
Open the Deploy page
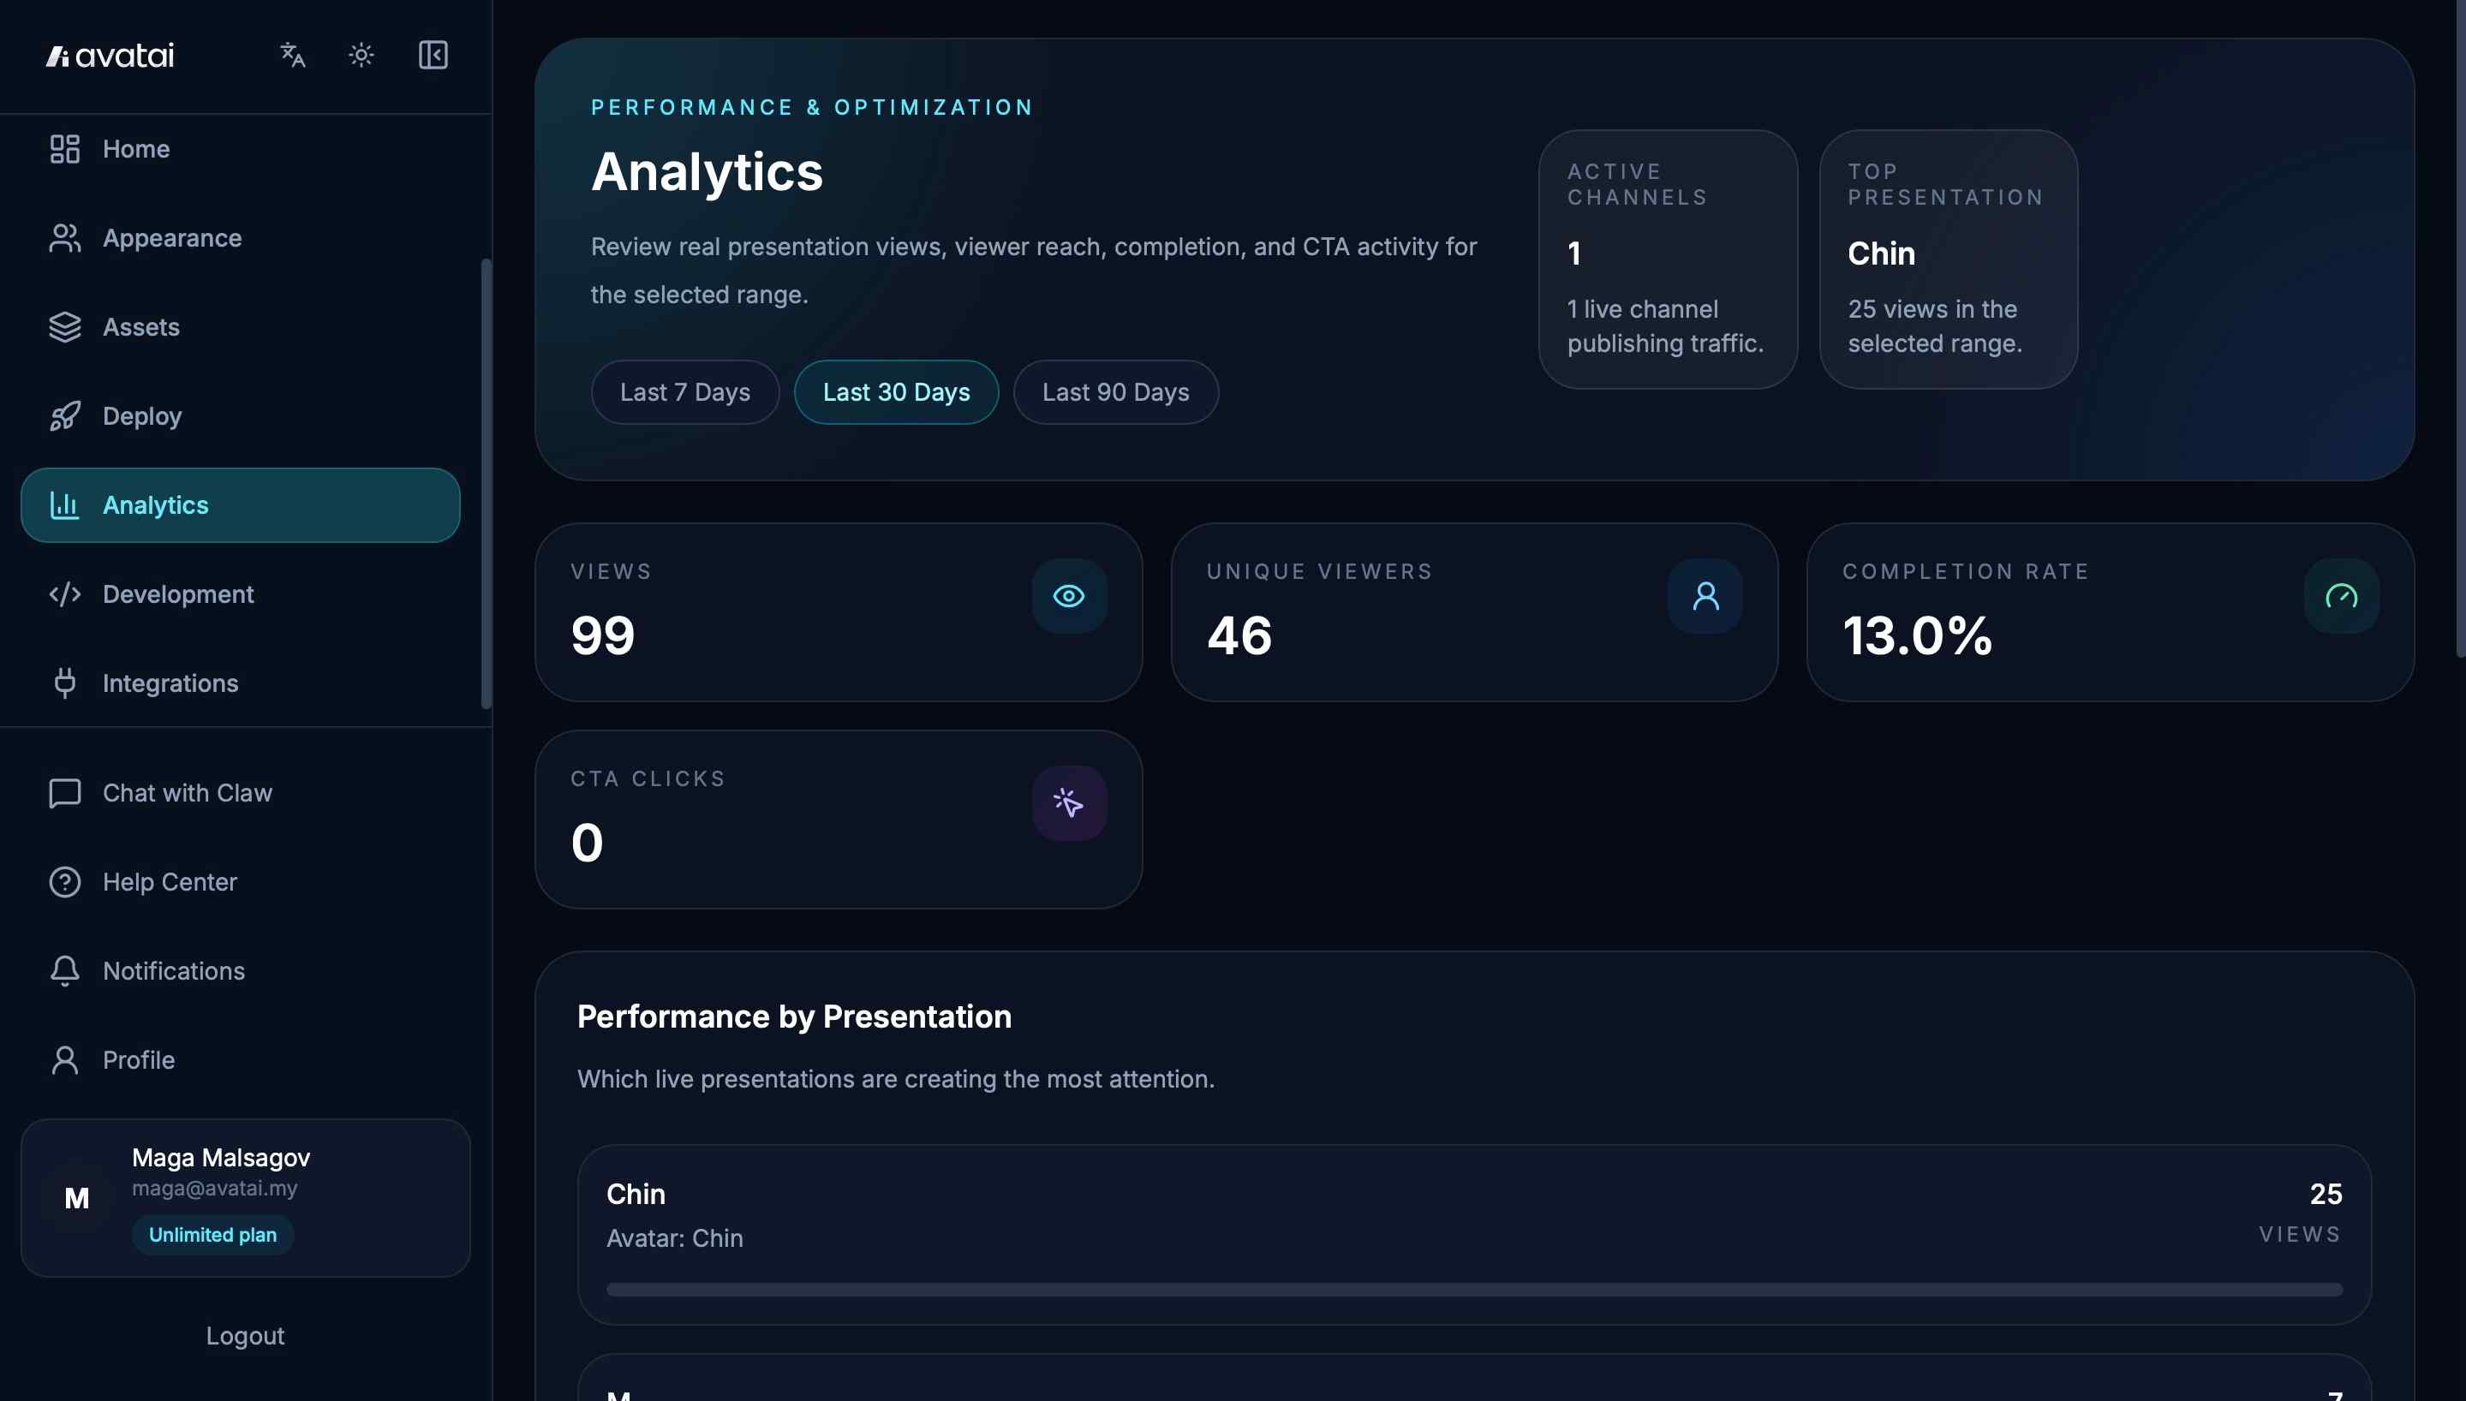click(241, 415)
